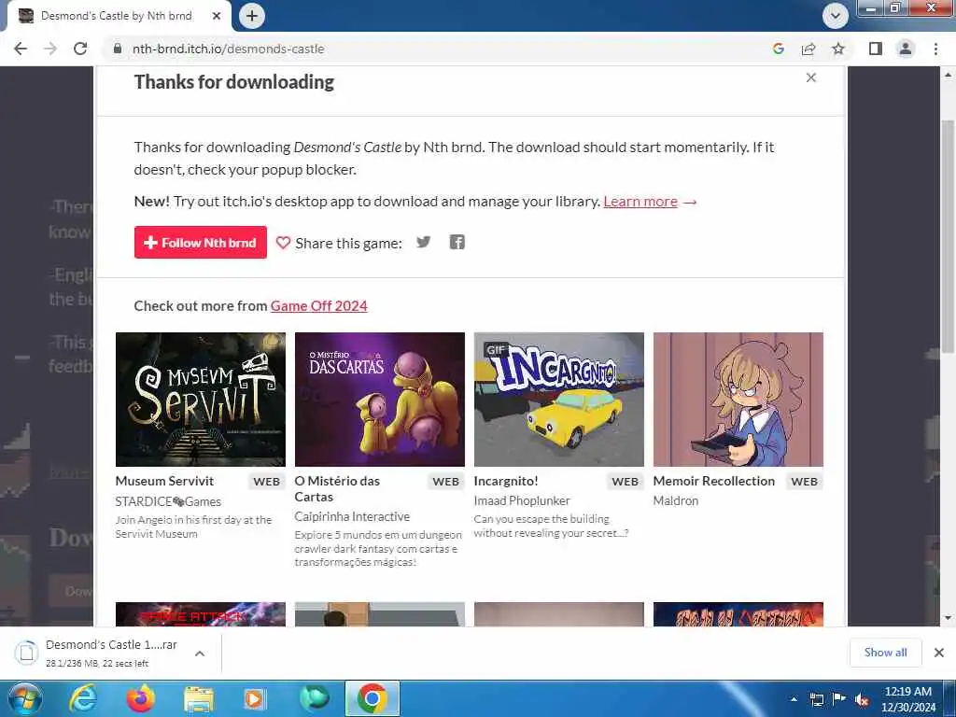This screenshot has height=717, width=956.
Task: Open the Game Off 2024 link
Action: click(319, 305)
